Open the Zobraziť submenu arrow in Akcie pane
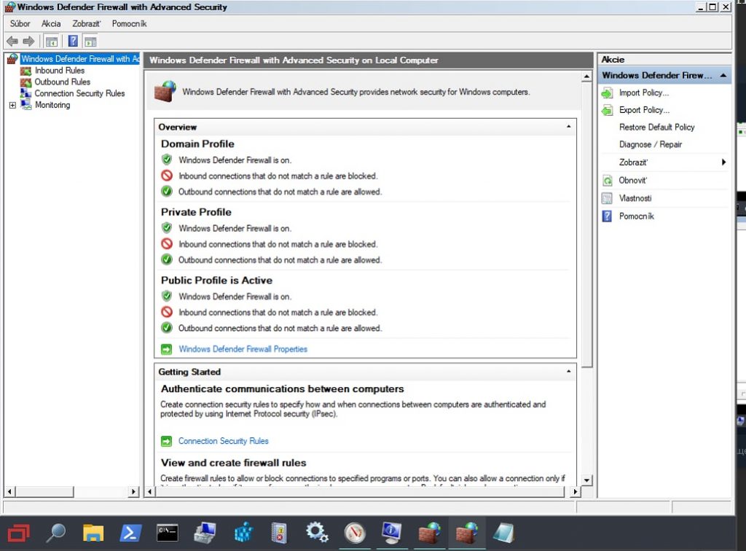The image size is (746, 551). click(723, 163)
